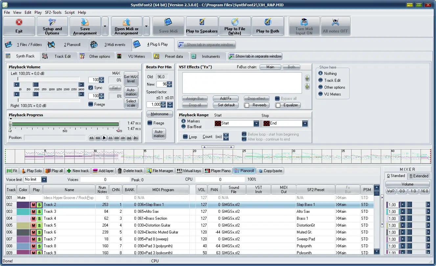Viewport: 436px width, 266px height.
Task: Increase left volume value spinner
Action: coord(102,78)
